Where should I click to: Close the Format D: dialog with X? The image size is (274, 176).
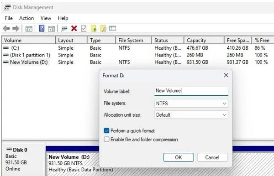coord(226,75)
